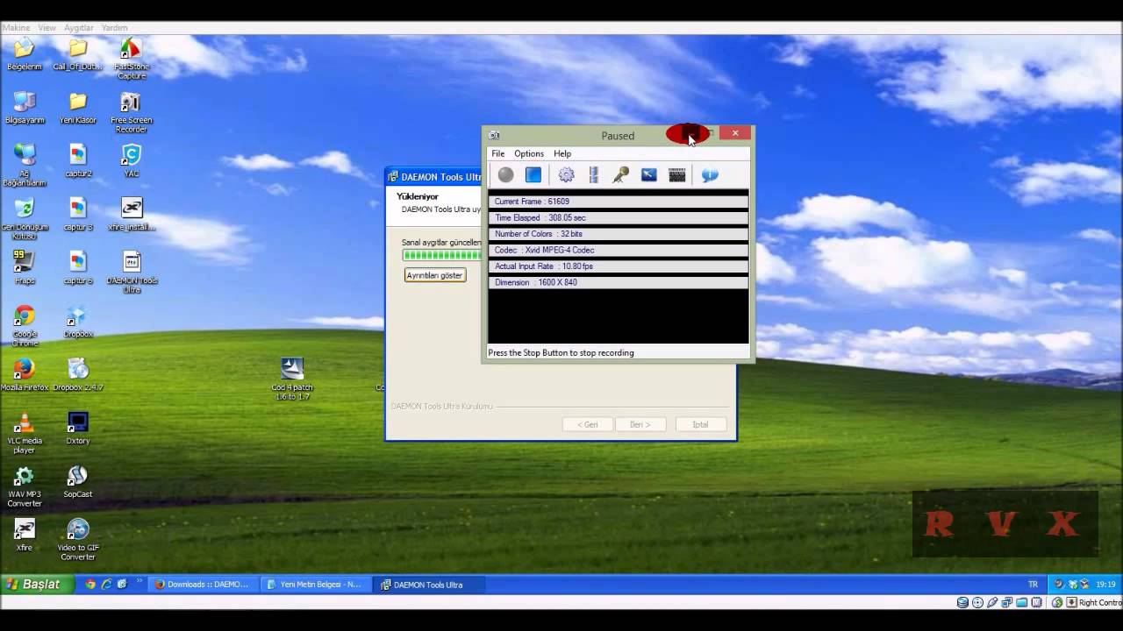1123x631 pixels.
Task: Click the green installation progress bar
Action: point(442,255)
